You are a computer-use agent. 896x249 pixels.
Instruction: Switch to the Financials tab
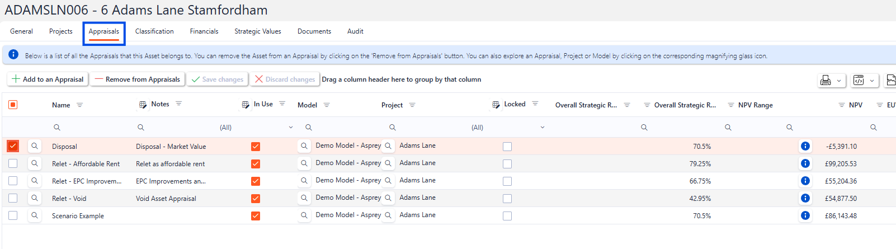click(x=204, y=31)
